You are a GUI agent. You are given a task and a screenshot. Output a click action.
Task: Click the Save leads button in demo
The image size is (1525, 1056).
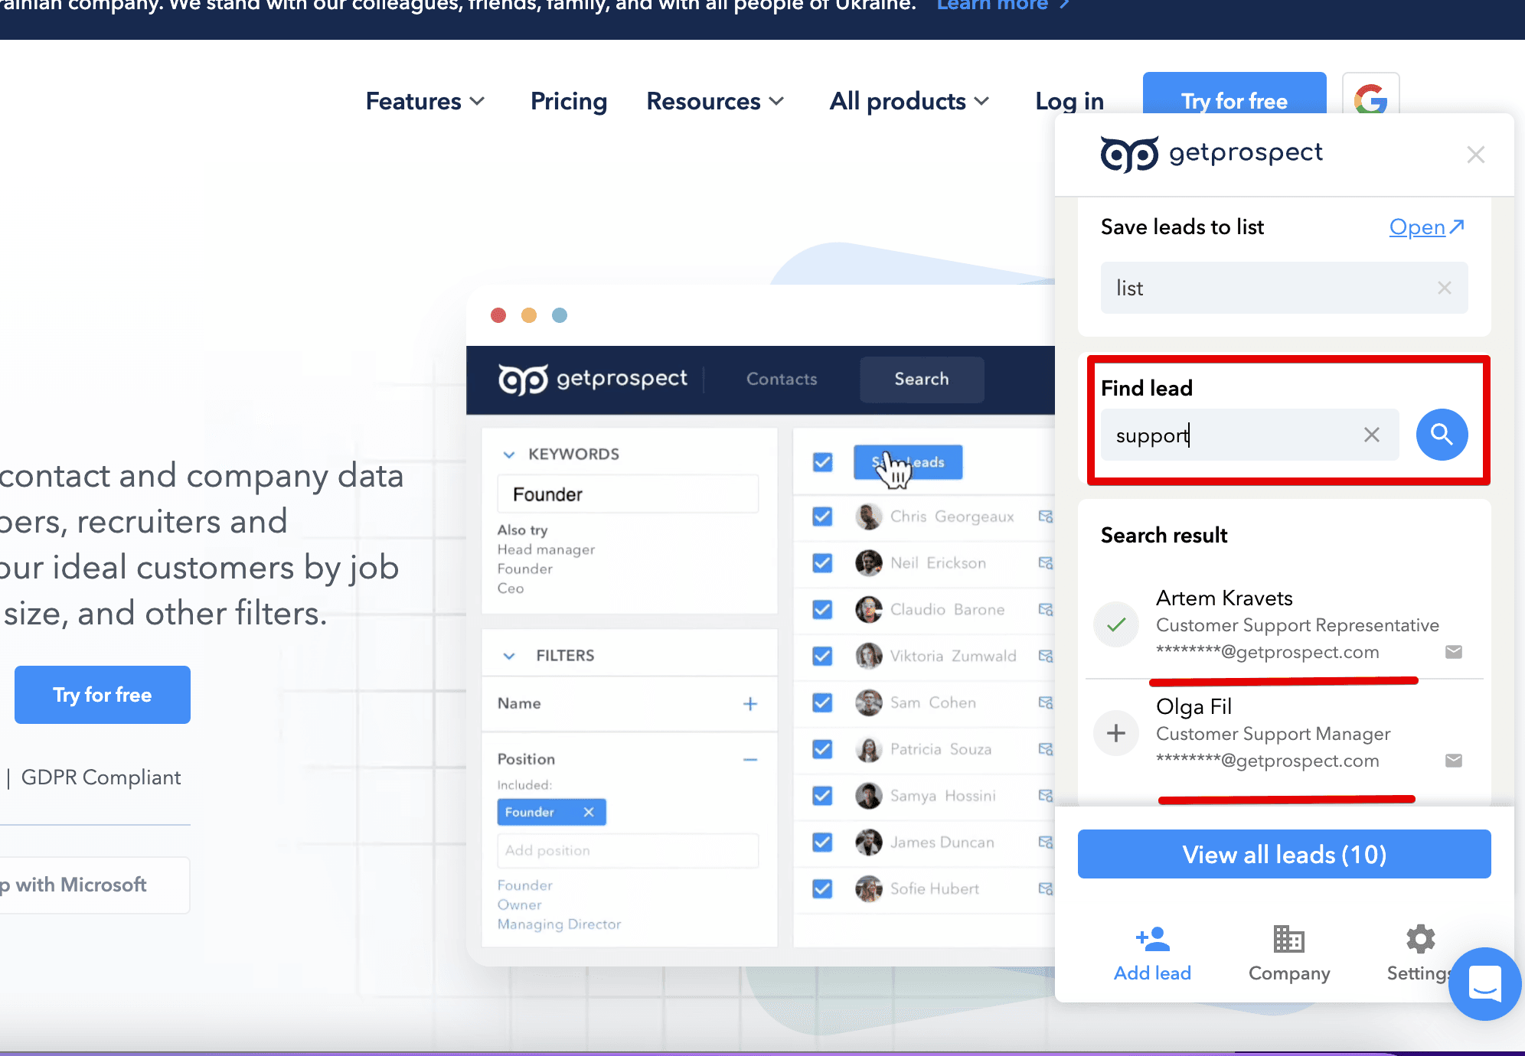908,462
